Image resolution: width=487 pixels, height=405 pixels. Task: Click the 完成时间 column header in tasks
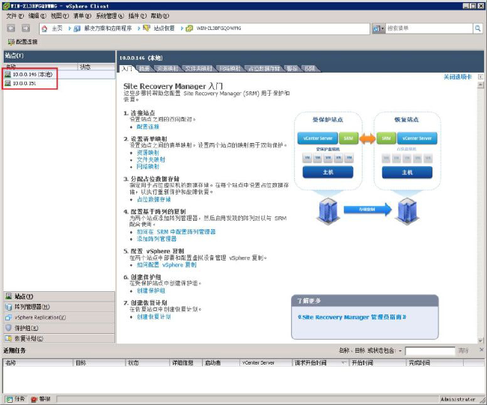click(435, 363)
